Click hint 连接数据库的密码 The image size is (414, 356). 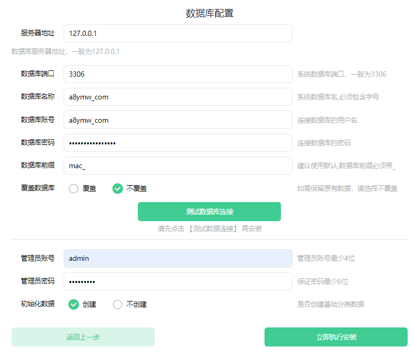point(324,143)
